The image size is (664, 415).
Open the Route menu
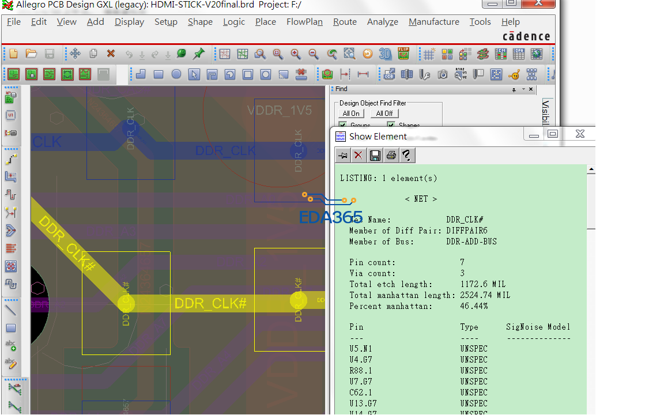tap(345, 22)
